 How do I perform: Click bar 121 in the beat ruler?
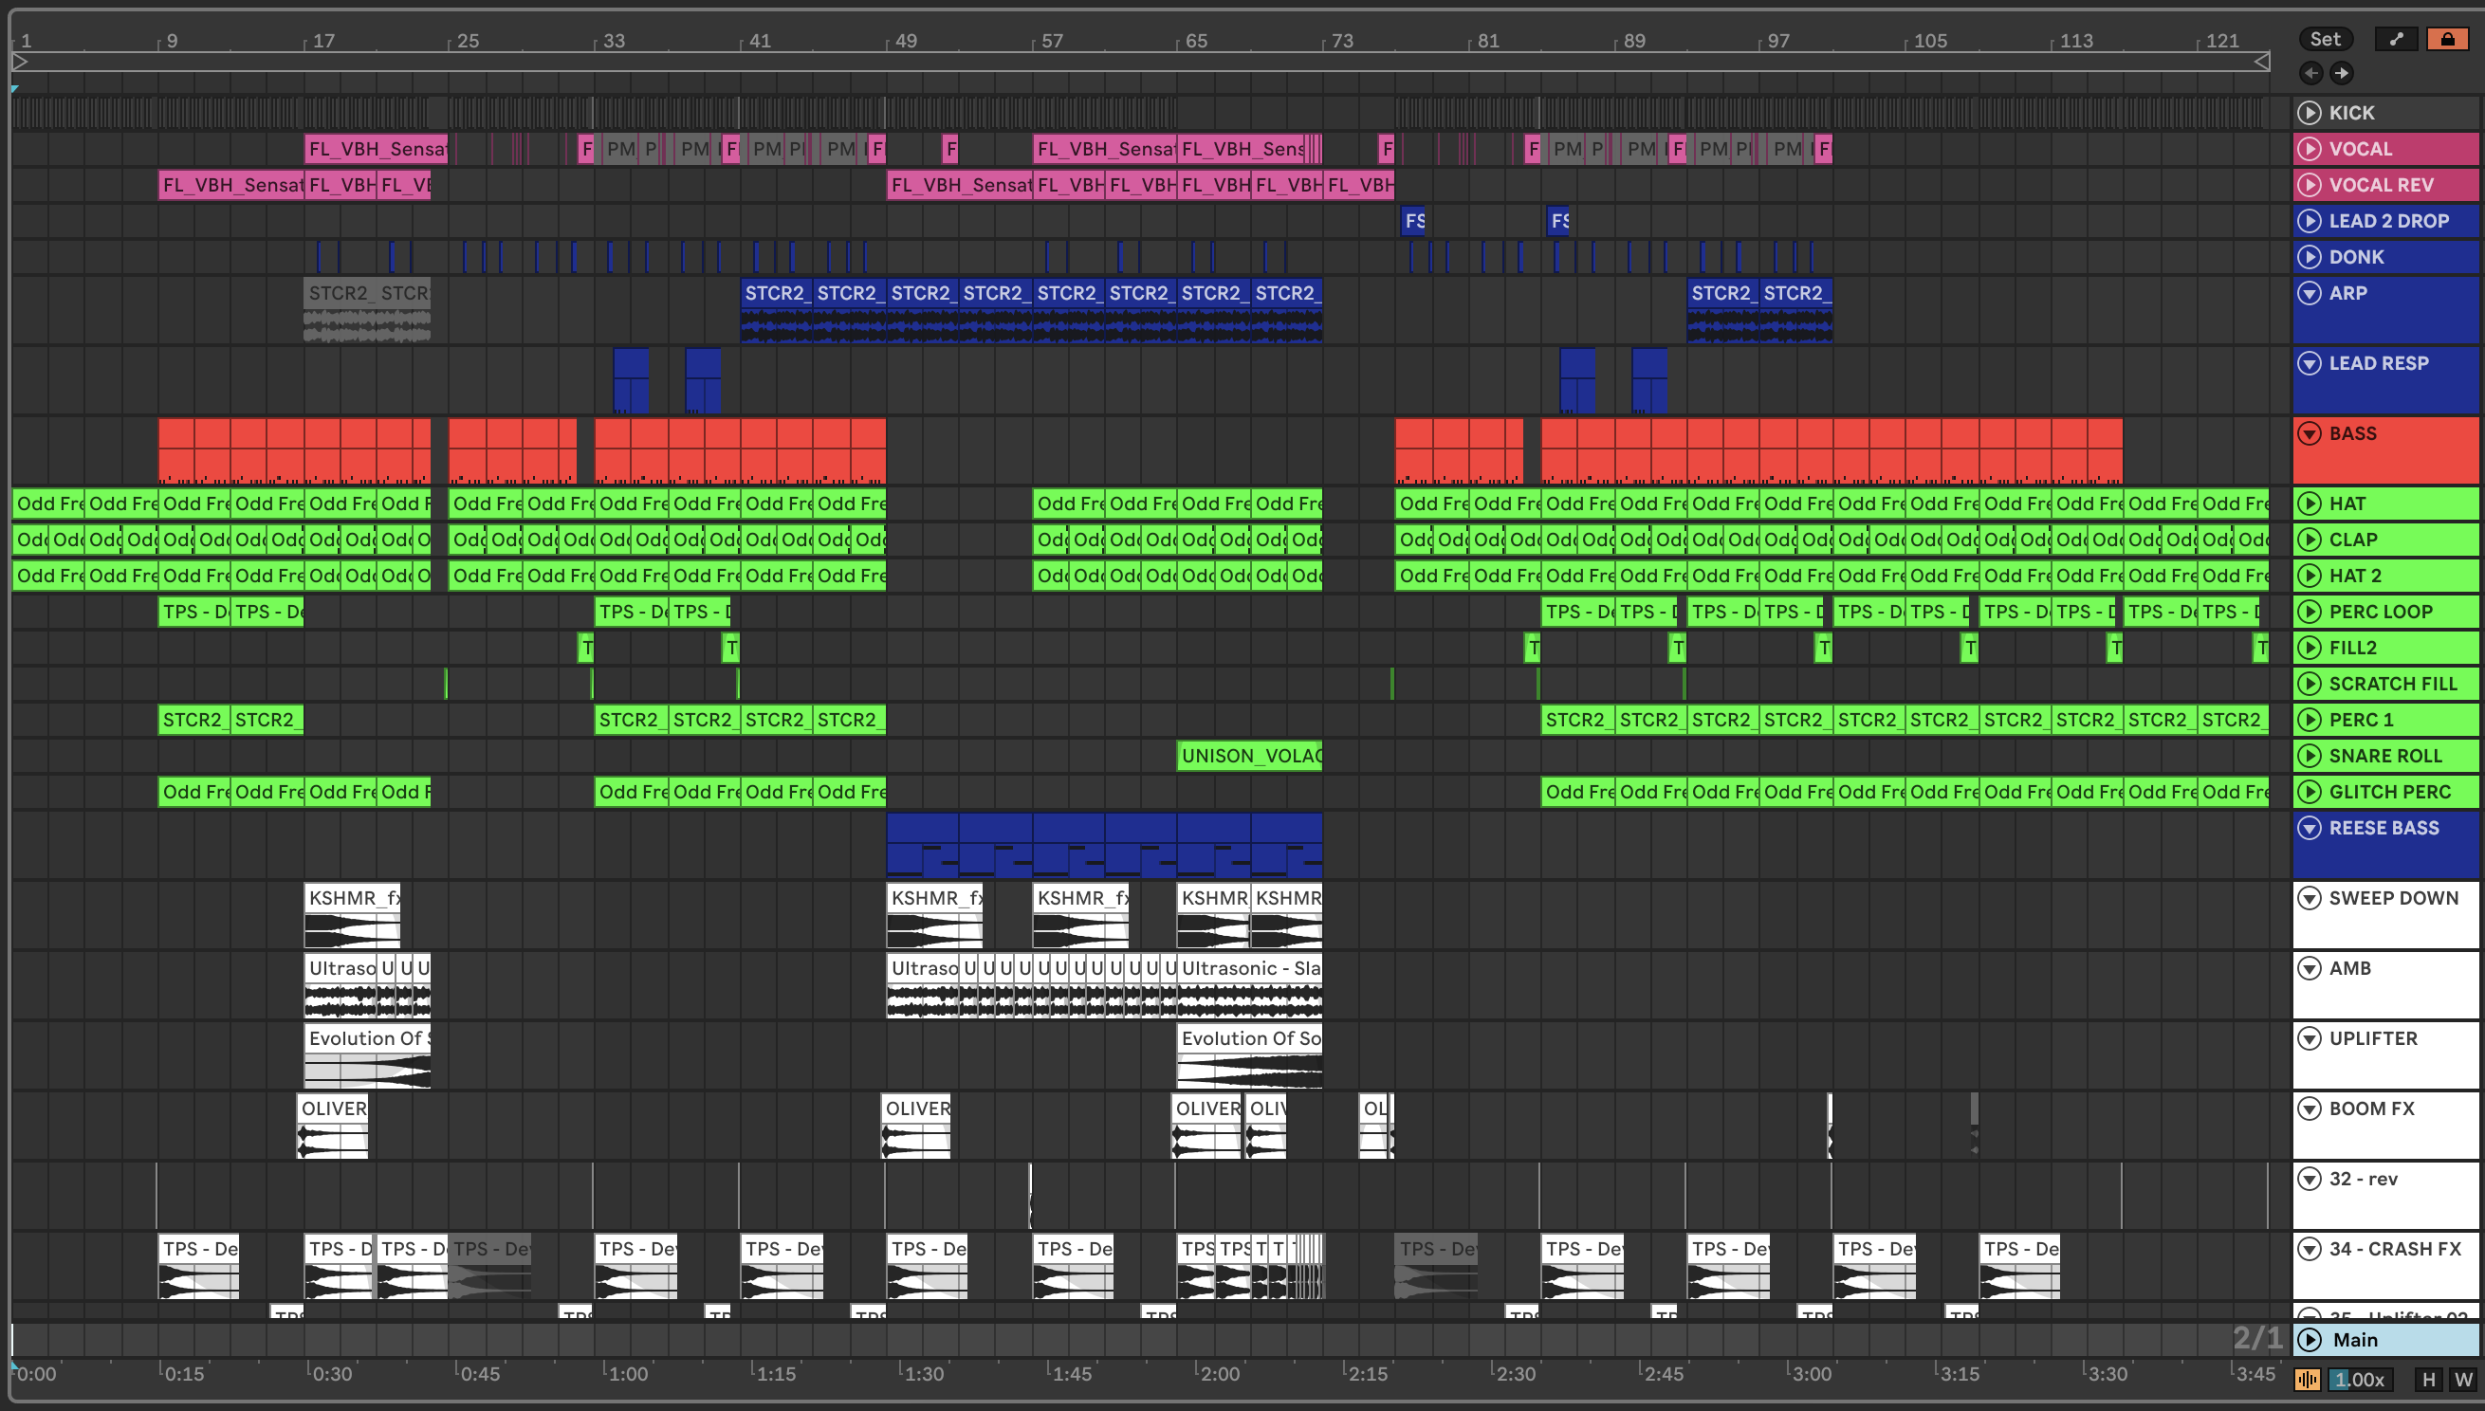point(2221,41)
